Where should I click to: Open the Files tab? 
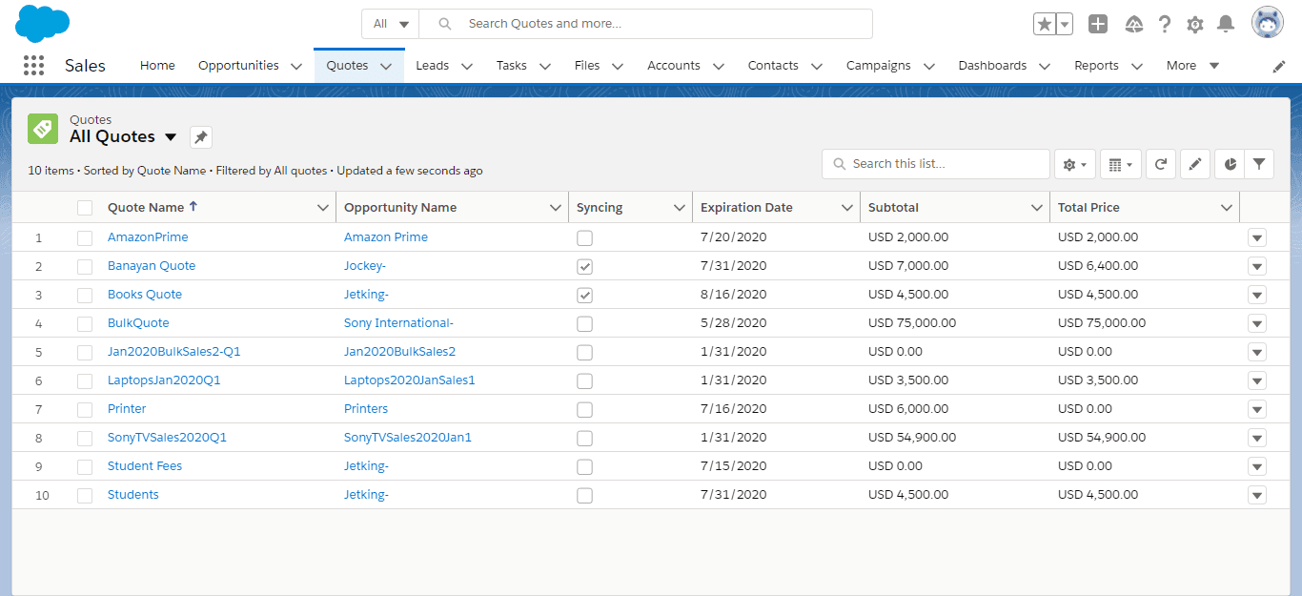click(587, 66)
